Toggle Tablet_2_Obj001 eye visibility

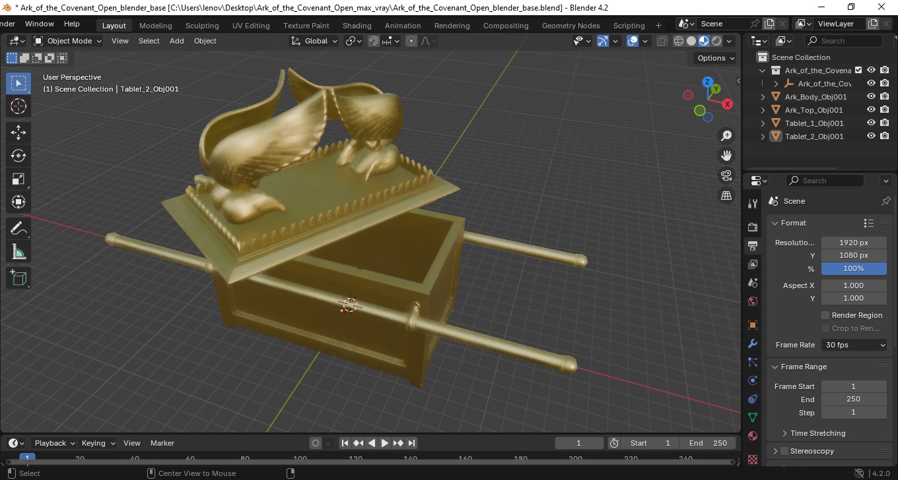(871, 136)
